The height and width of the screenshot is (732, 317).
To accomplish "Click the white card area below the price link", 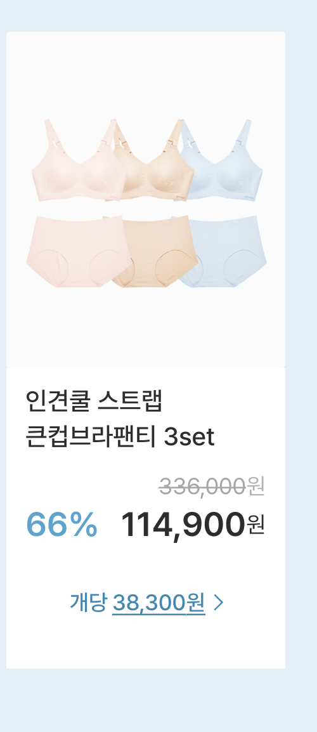I will pyautogui.click(x=146, y=643).
